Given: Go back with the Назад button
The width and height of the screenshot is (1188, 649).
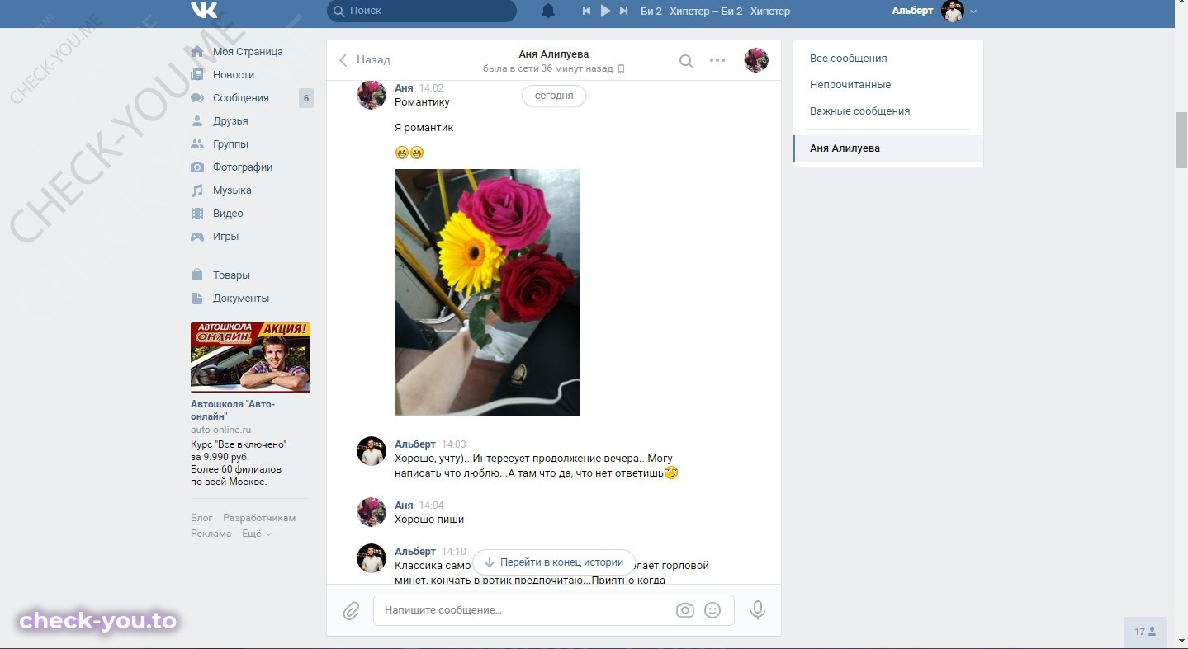Looking at the screenshot, I should [x=364, y=59].
